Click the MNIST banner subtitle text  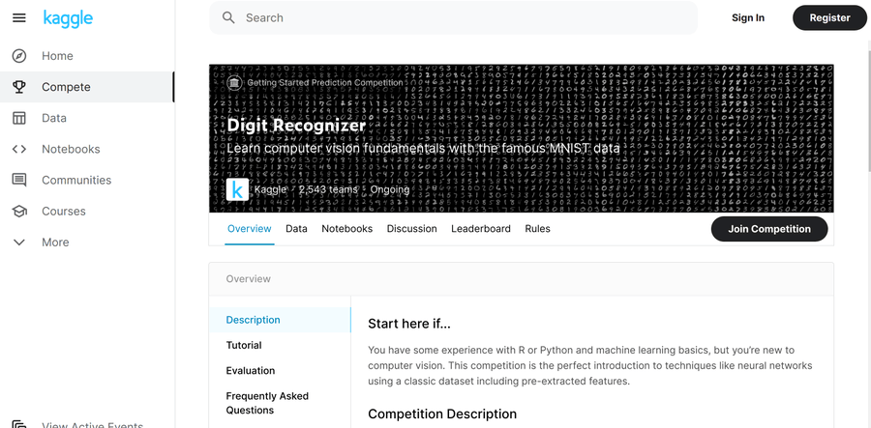pyautogui.click(x=423, y=149)
